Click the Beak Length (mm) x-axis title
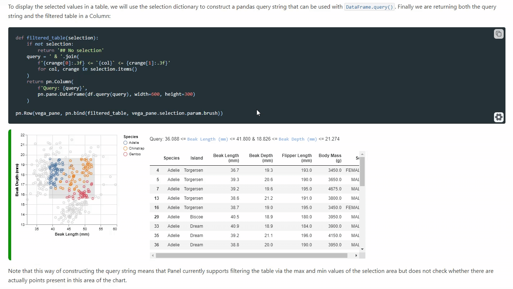This screenshot has height=289, width=513. click(x=72, y=234)
